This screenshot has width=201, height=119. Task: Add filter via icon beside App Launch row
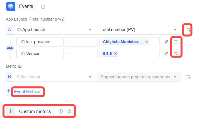188,30
